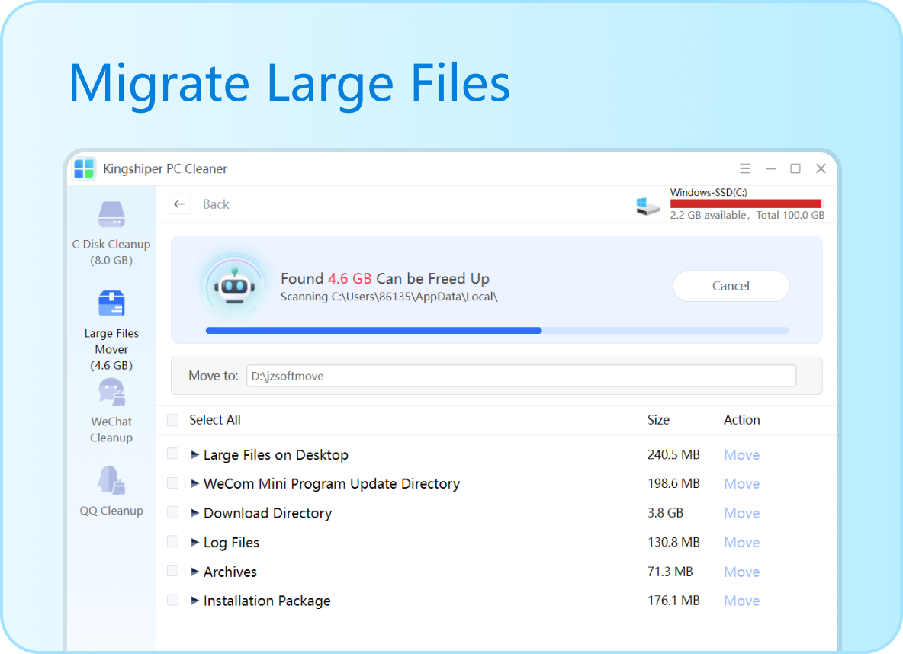903x654 pixels.
Task: Click the Windows-SSD(C:) drive name
Action: 709,192
